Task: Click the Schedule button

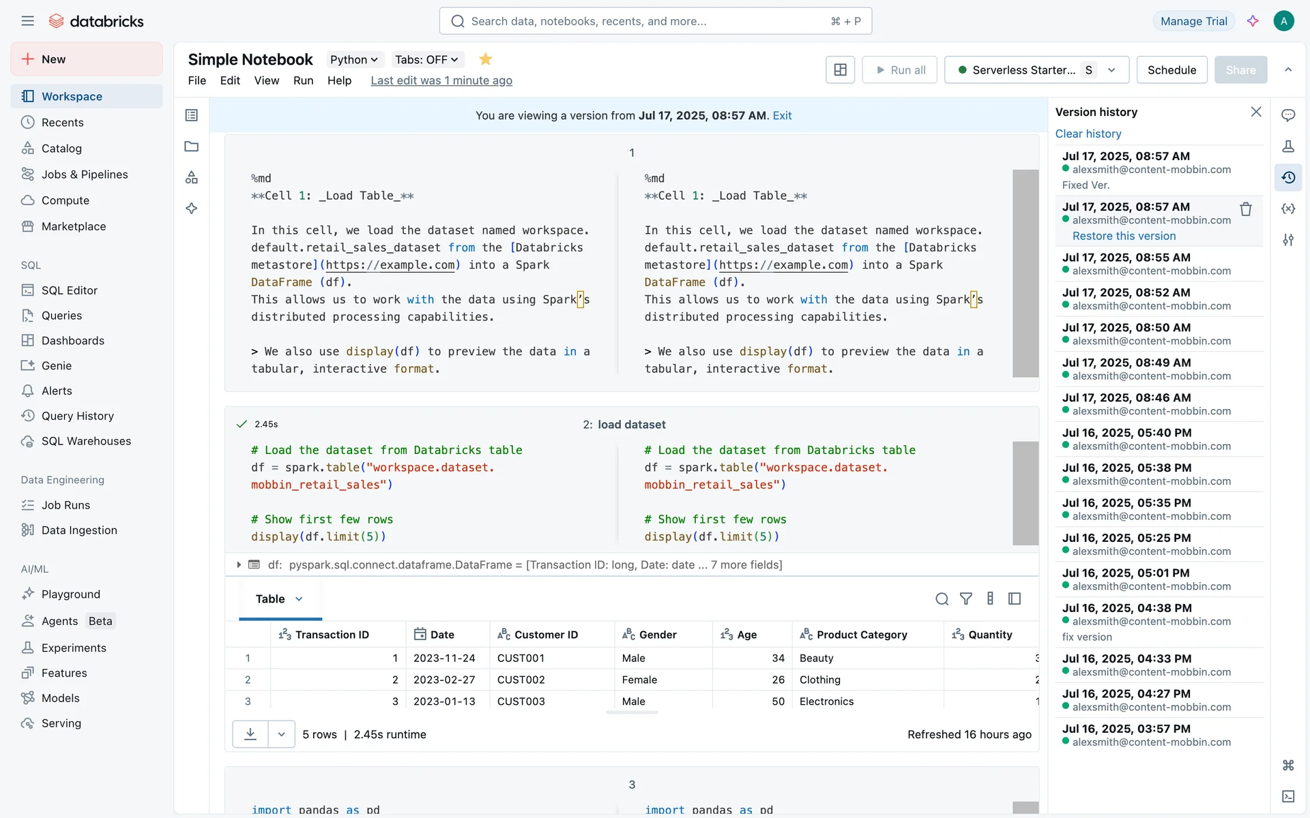Action: point(1171,70)
